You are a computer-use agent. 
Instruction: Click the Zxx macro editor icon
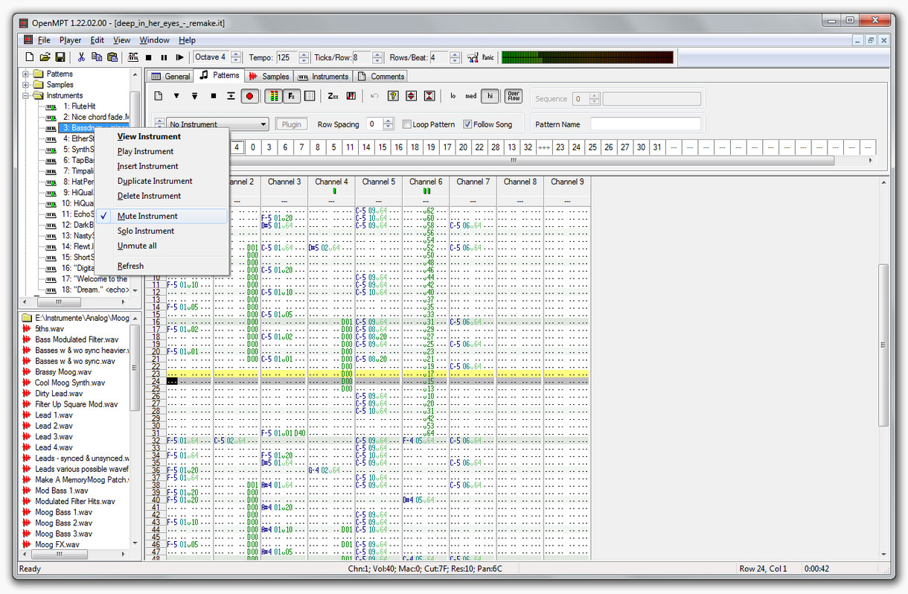click(333, 96)
